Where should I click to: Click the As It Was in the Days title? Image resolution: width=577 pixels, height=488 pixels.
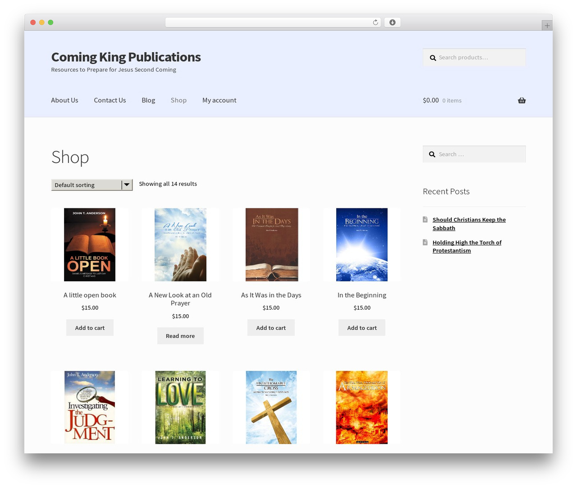pyautogui.click(x=271, y=295)
